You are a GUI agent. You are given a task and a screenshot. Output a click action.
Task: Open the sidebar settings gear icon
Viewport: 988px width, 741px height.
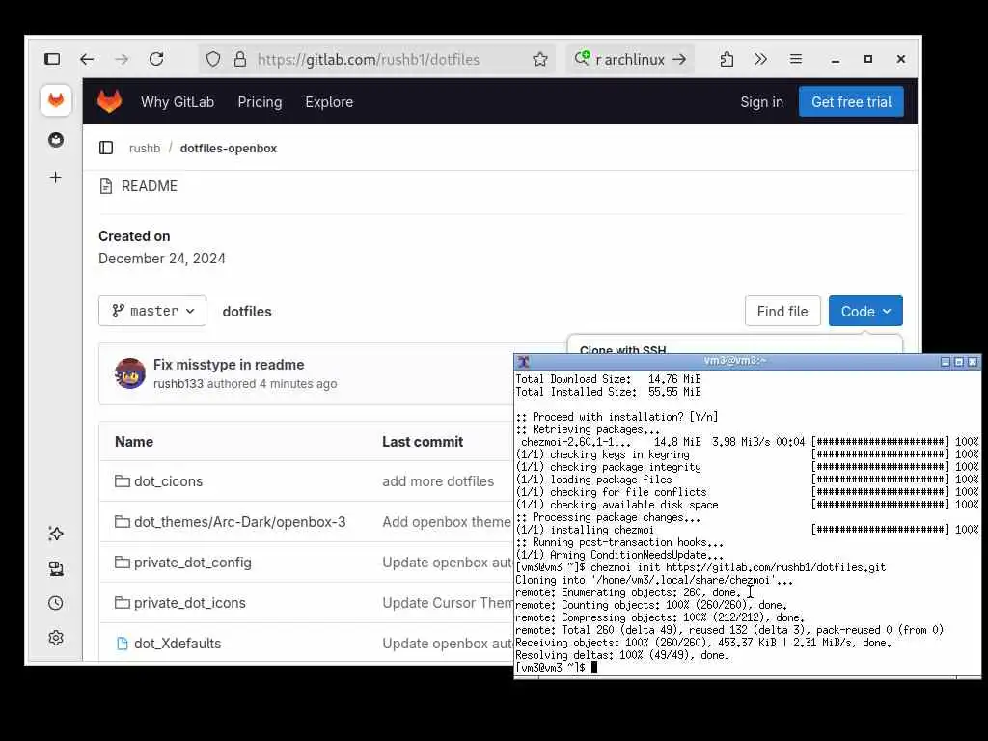(56, 638)
